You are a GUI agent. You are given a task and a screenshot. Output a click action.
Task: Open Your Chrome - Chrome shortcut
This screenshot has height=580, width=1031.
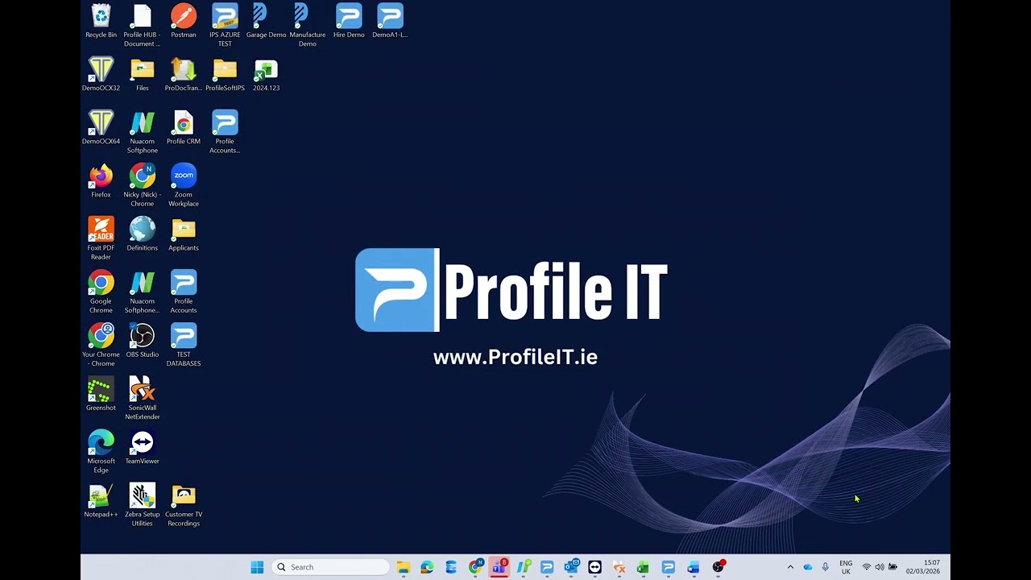tap(101, 345)
